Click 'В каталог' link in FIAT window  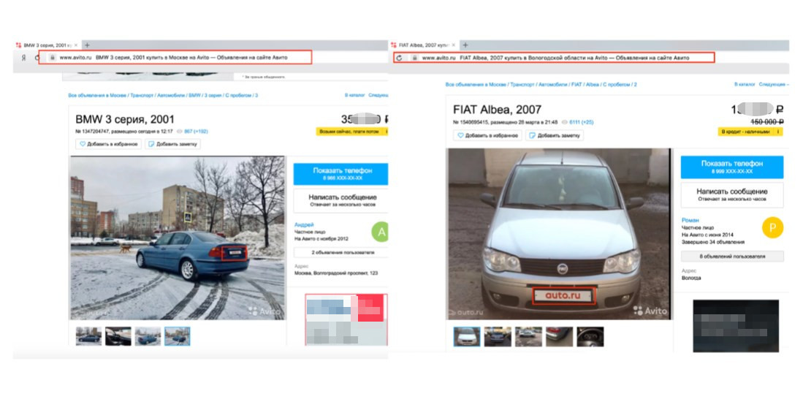tap(745, 85)
